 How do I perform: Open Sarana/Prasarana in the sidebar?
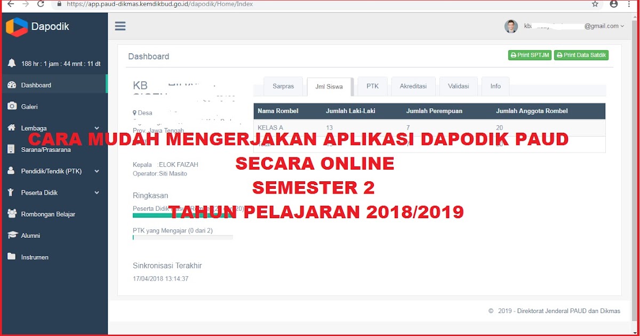[46, 150]
